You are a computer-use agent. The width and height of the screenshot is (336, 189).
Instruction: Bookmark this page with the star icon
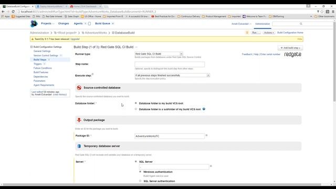tap(322, 12)
